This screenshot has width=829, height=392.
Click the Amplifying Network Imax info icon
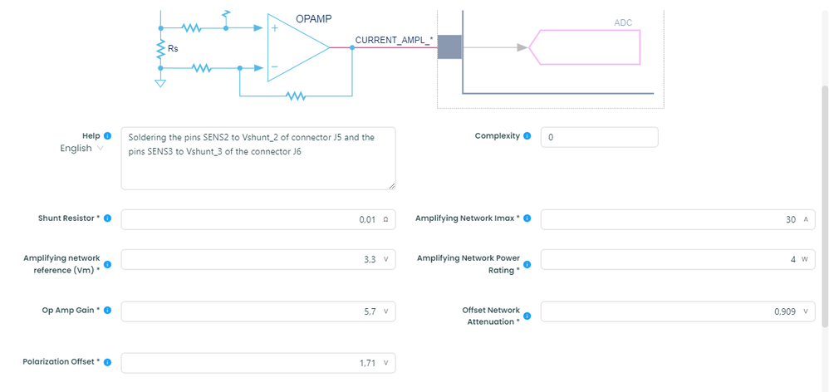[527, 218]
